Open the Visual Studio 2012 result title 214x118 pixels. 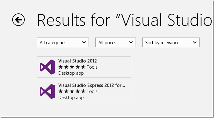point(78,61)
